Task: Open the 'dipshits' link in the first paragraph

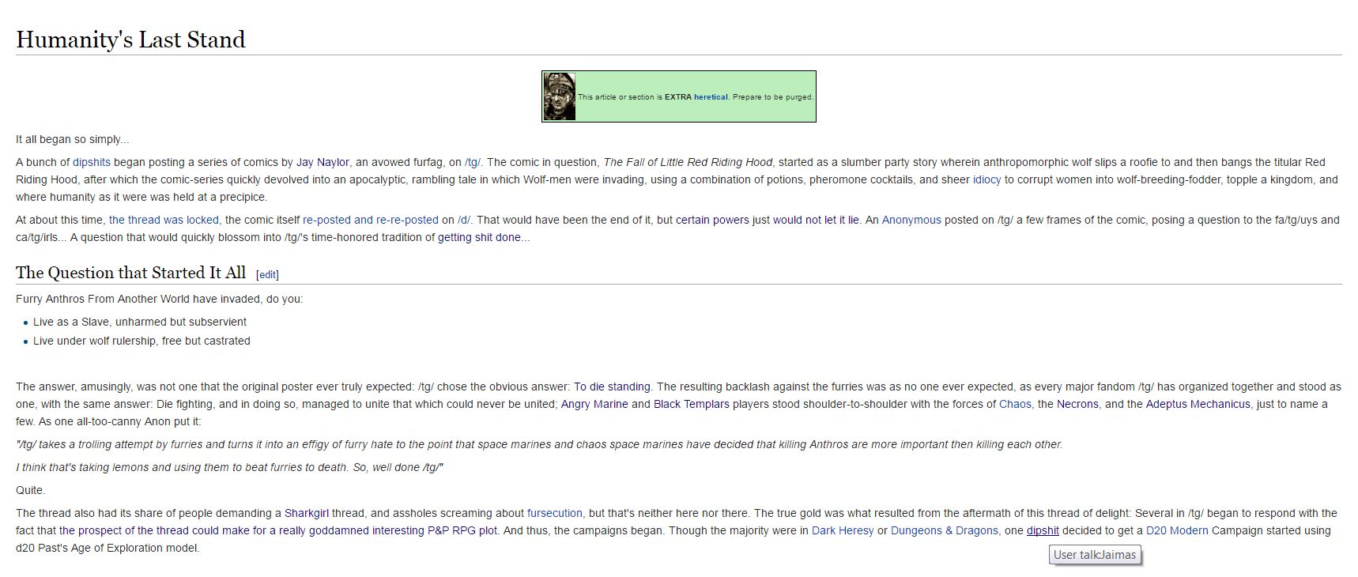Action: click(x=92, y=162)
